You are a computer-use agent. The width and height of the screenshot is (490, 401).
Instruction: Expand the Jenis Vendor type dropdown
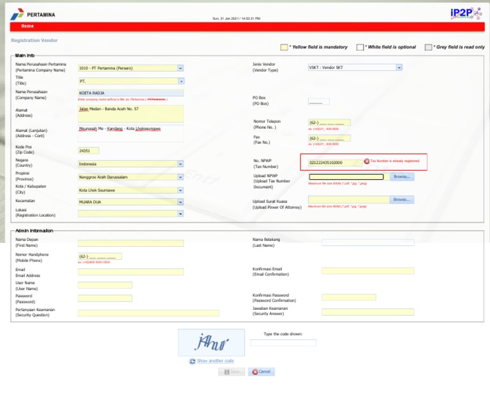click(x=399, y=68)
